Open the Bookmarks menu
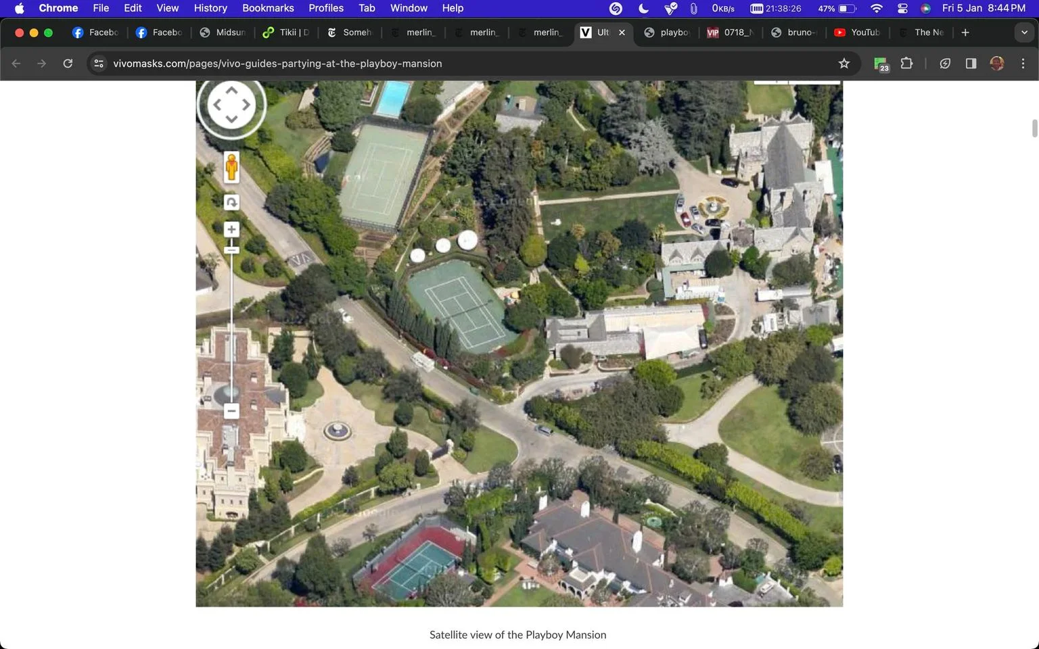The image size is (1039, 649). 268,8
